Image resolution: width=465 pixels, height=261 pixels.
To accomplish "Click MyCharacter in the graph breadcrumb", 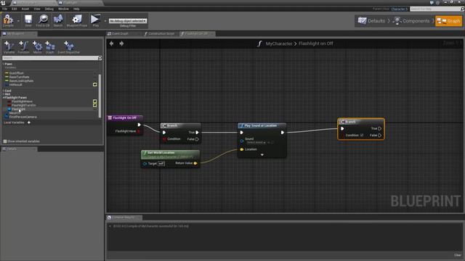I will [279, 43].
